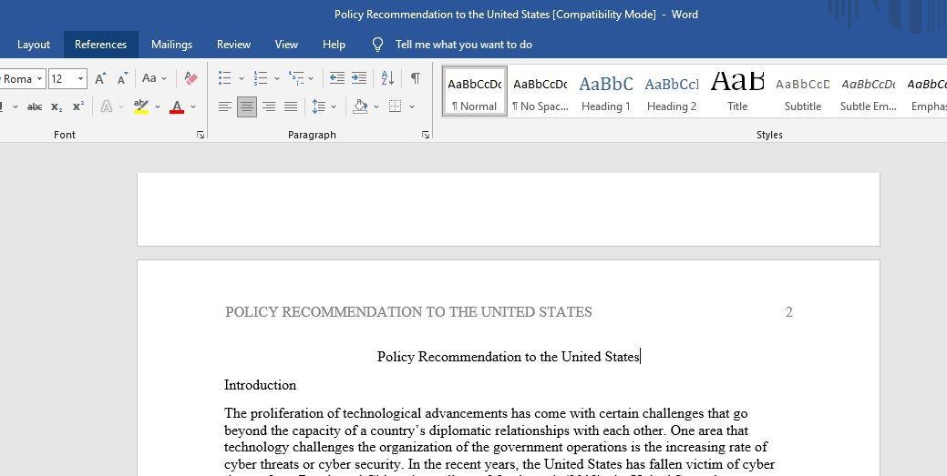Expand bullet library dropdown arrow
Screen dimensions: 947x476
pos(242,78)
